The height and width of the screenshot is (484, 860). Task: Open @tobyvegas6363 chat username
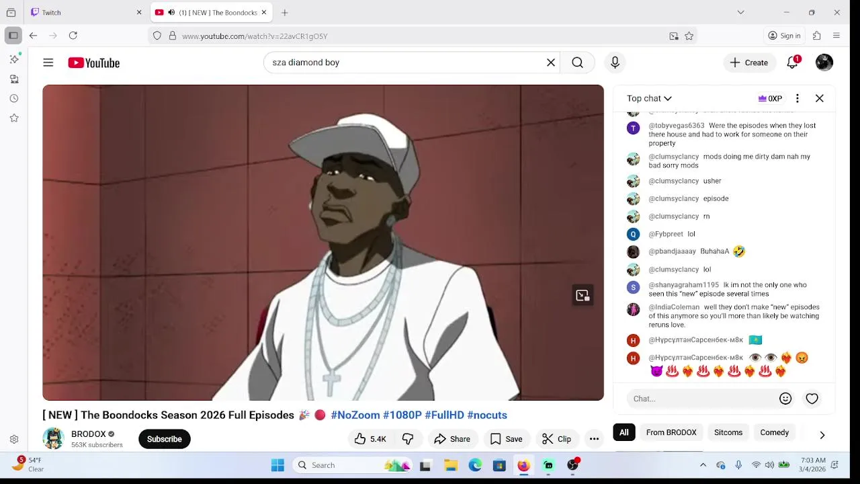click(x=677, y=126)
